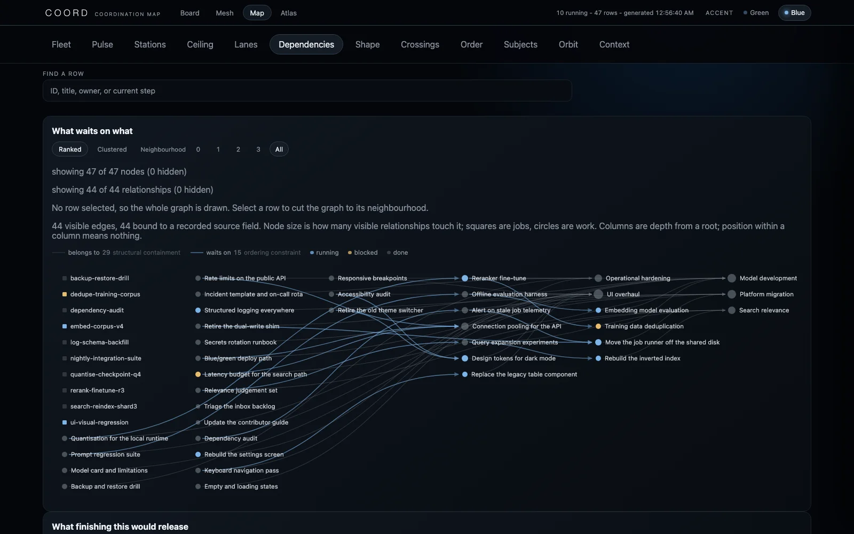Viewport: 854px width, 534px height.
Task: Open the Stations tab
Action: click(150, 44)
